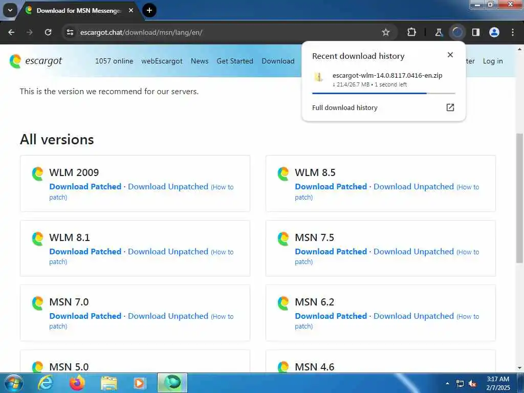Screen dimensions: 524x393
Task: Reload the escargot download page
Action: point(48,32)
